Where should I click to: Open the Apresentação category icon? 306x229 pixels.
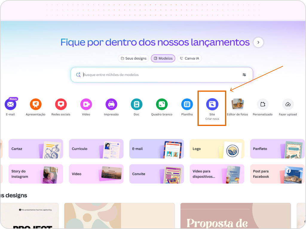pos(36,105)
